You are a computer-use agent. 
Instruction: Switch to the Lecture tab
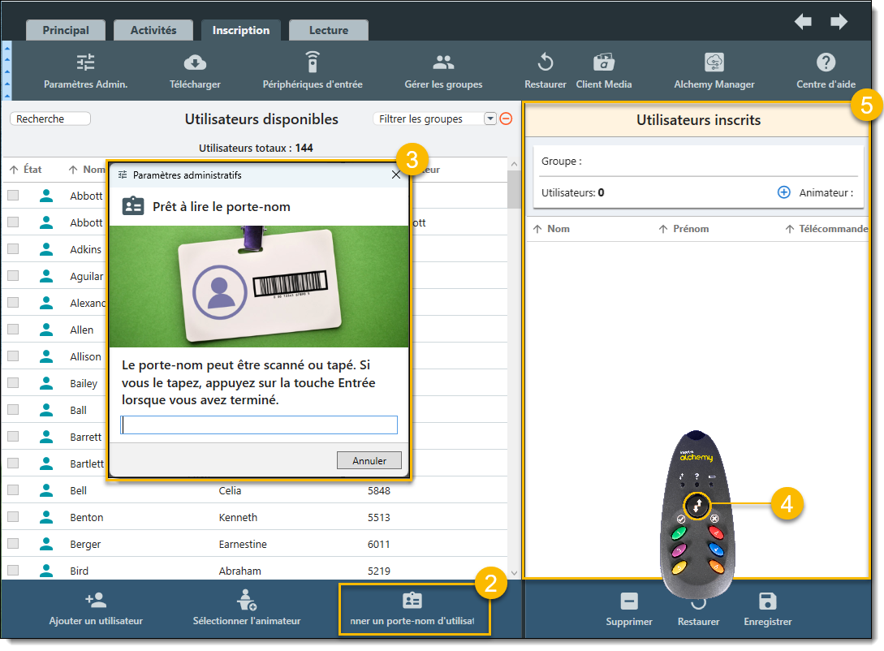click(328, 31)
